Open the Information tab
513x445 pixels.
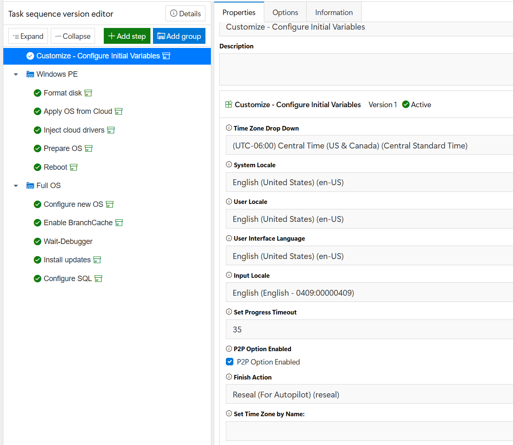click(334, 13)
